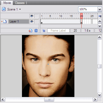This screenshot has width=103, height=103.
Task: Toggle visibility eye for all layers
Action: (x=32, y=16)
